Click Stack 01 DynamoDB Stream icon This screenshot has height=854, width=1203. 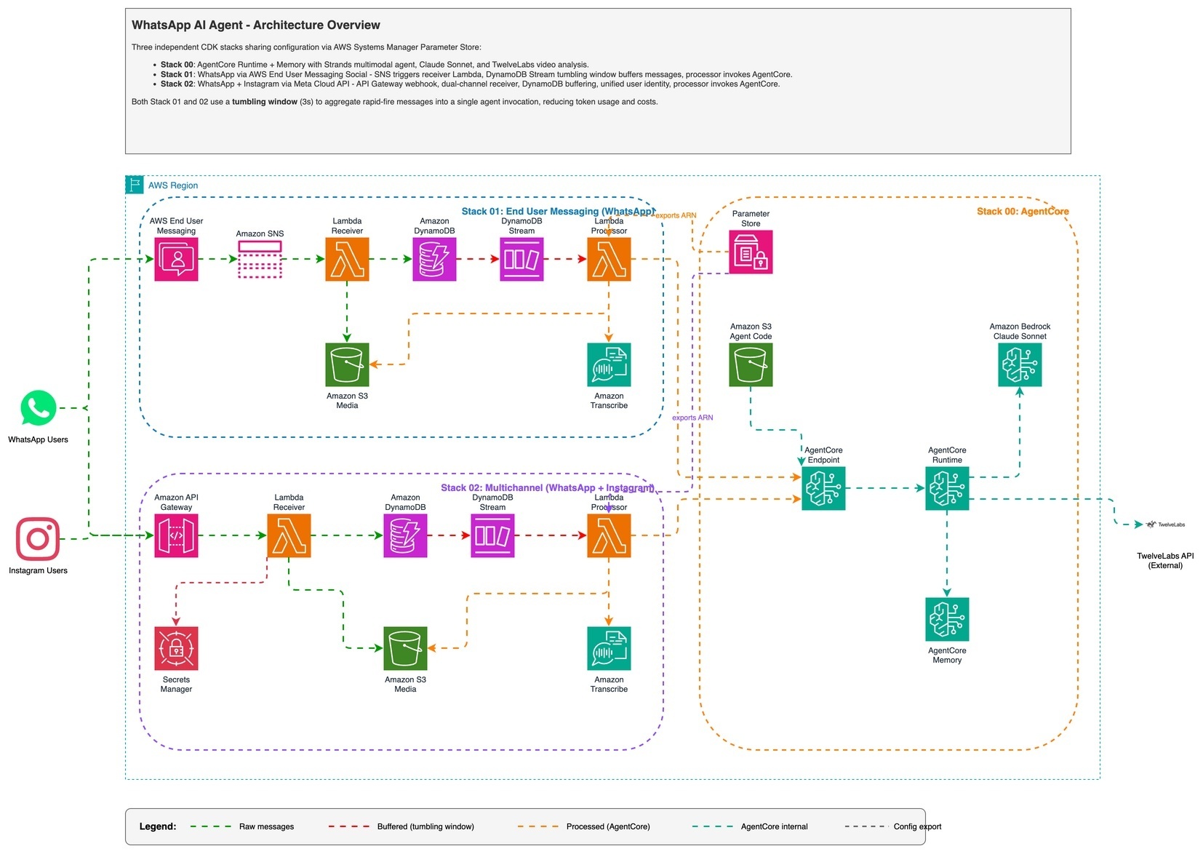tap(521, 259)
